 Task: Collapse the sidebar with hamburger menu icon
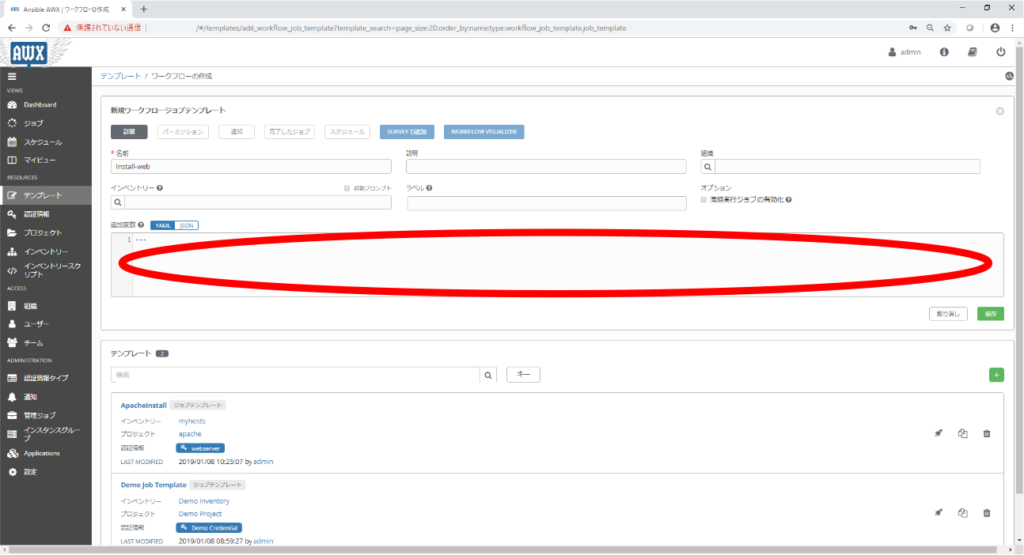click(x=12, y=77)
